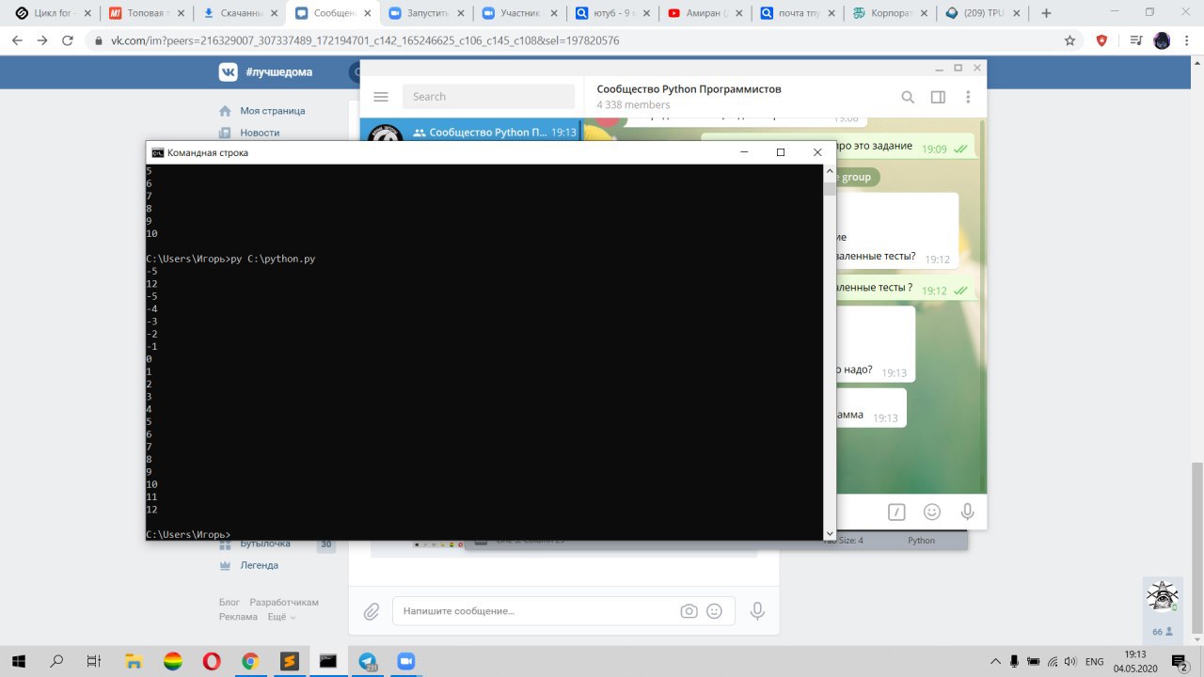Open Chrome three-dot menu
1204x677 pixels.
1187,41
